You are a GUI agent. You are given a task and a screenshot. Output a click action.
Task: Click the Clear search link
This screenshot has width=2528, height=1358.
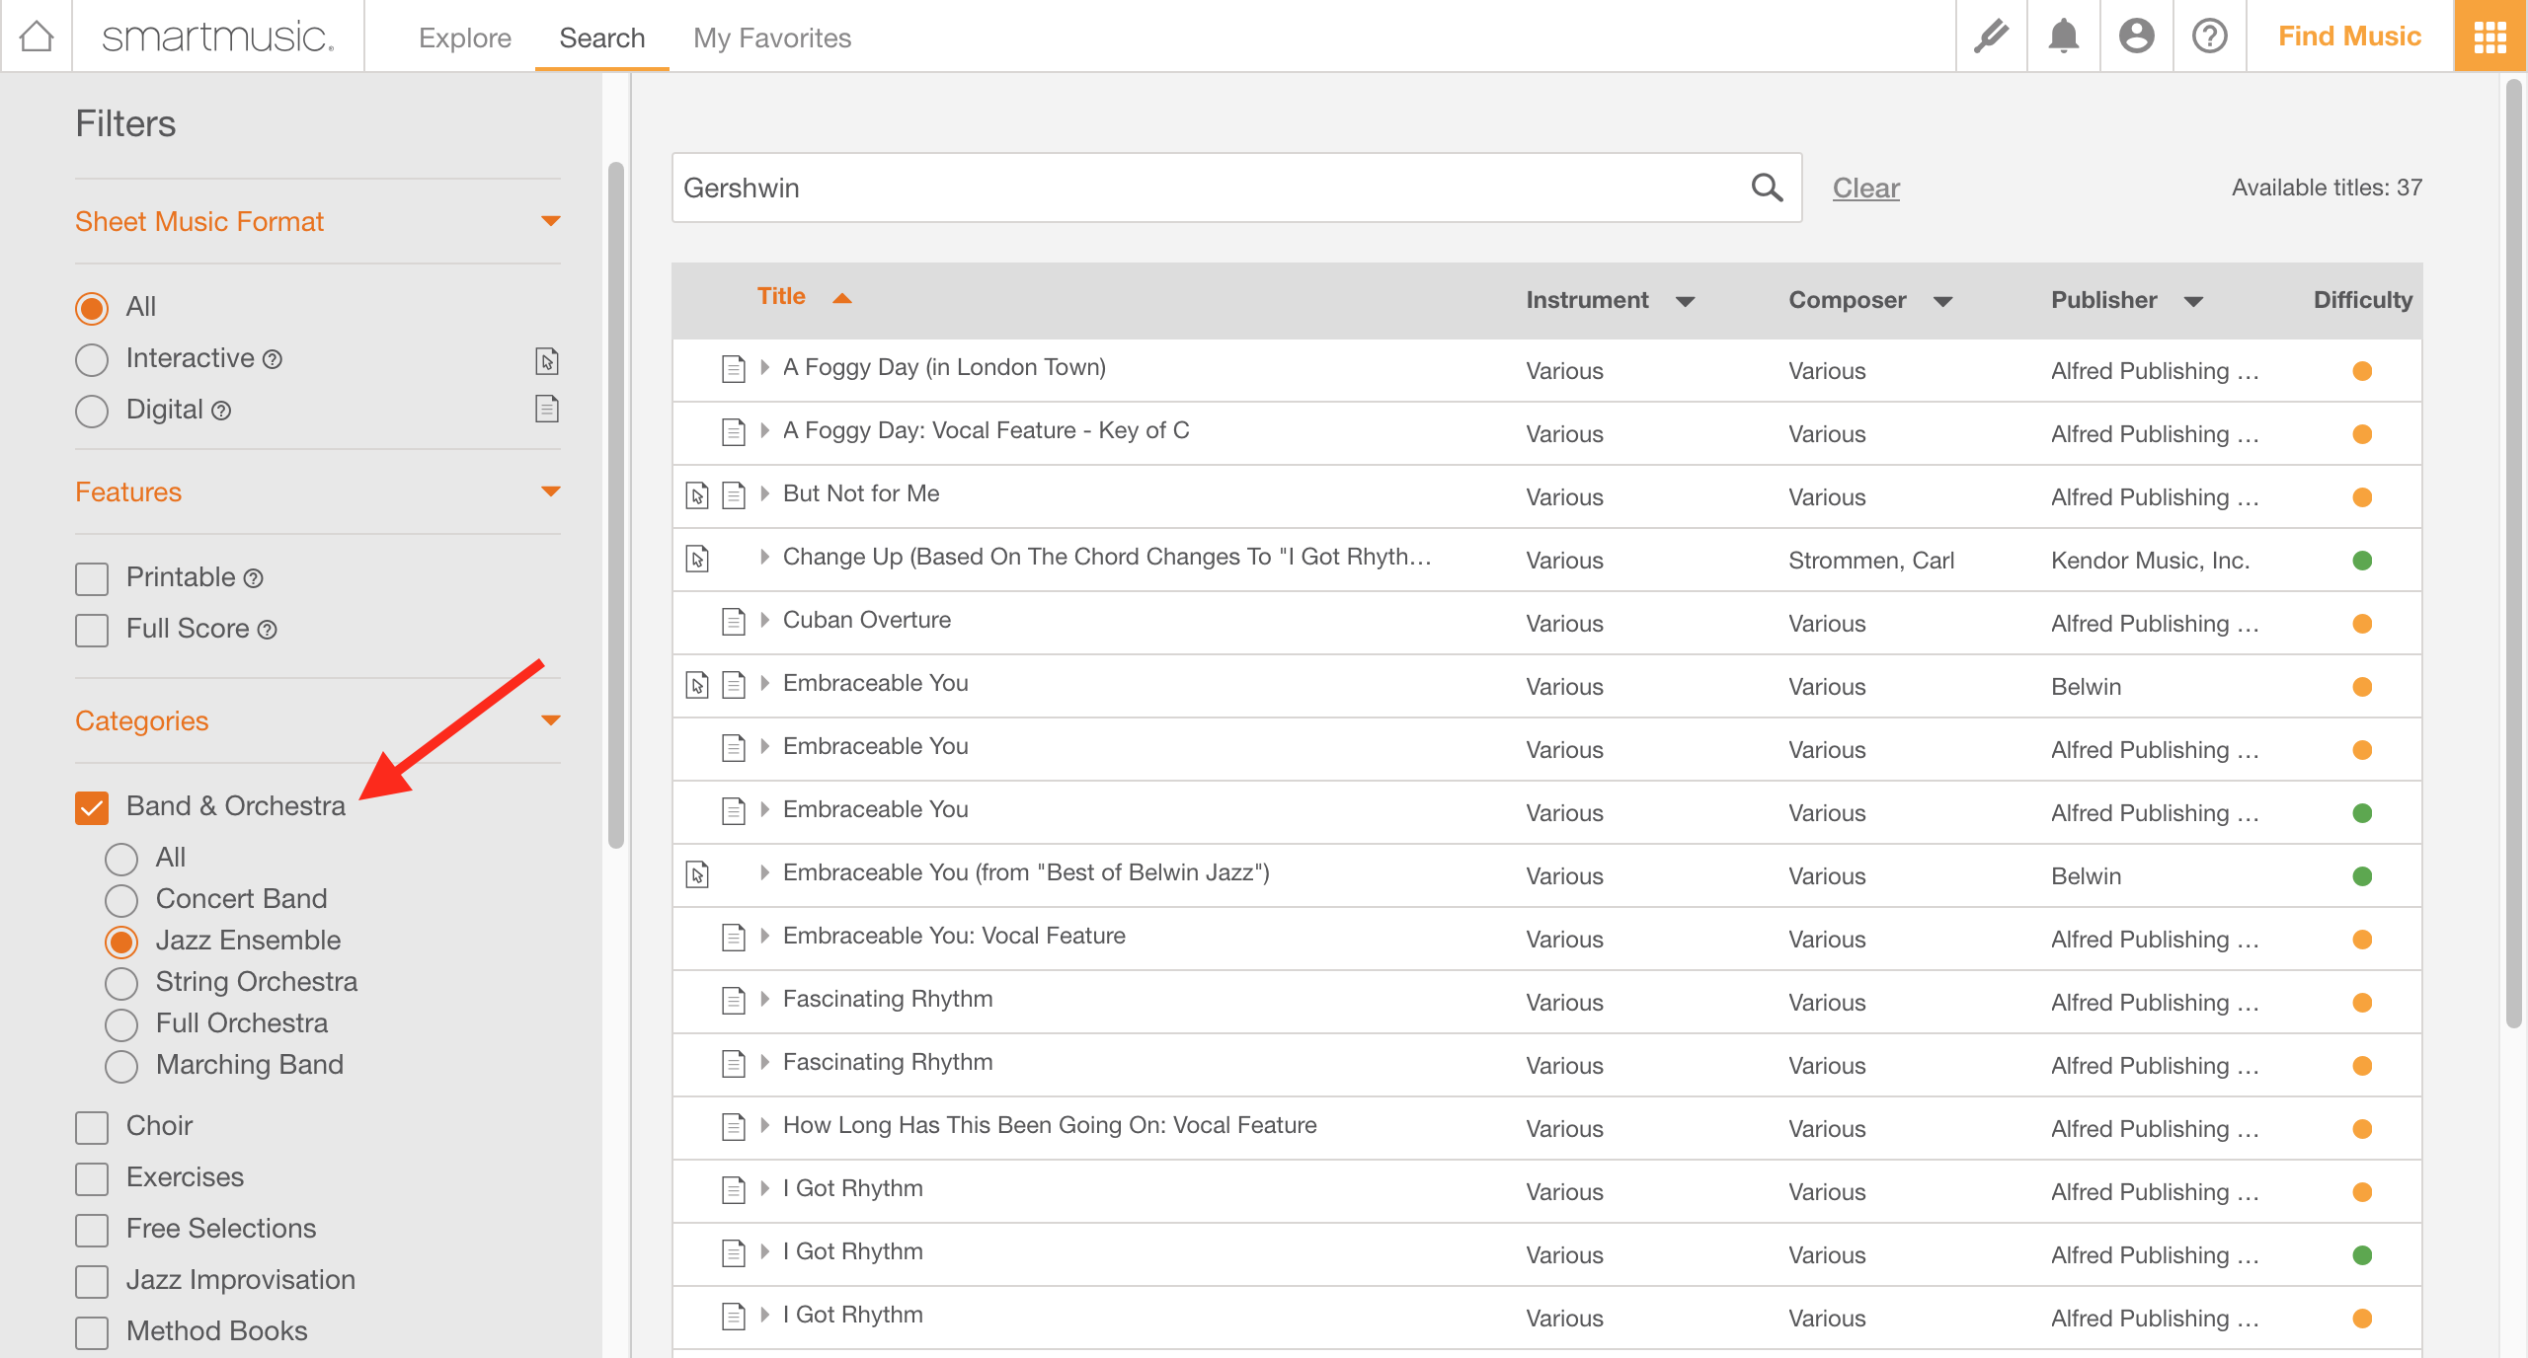click(x=1865, y=188)
